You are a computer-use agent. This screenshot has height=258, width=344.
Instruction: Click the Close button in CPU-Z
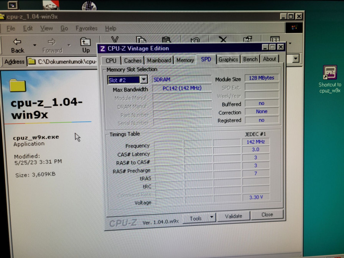267,215
